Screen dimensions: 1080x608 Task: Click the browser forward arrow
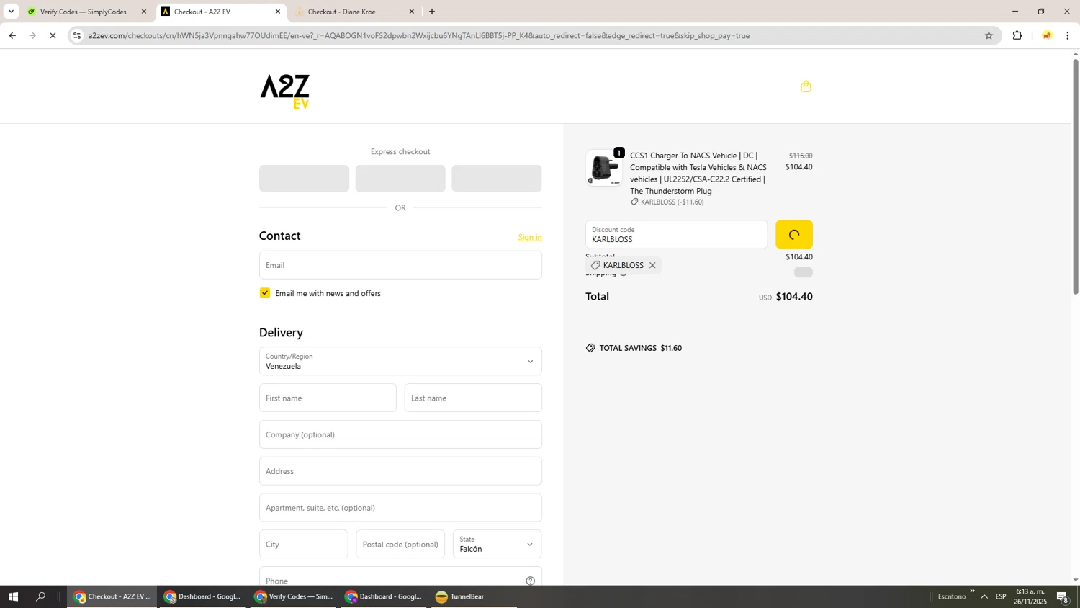32,35
